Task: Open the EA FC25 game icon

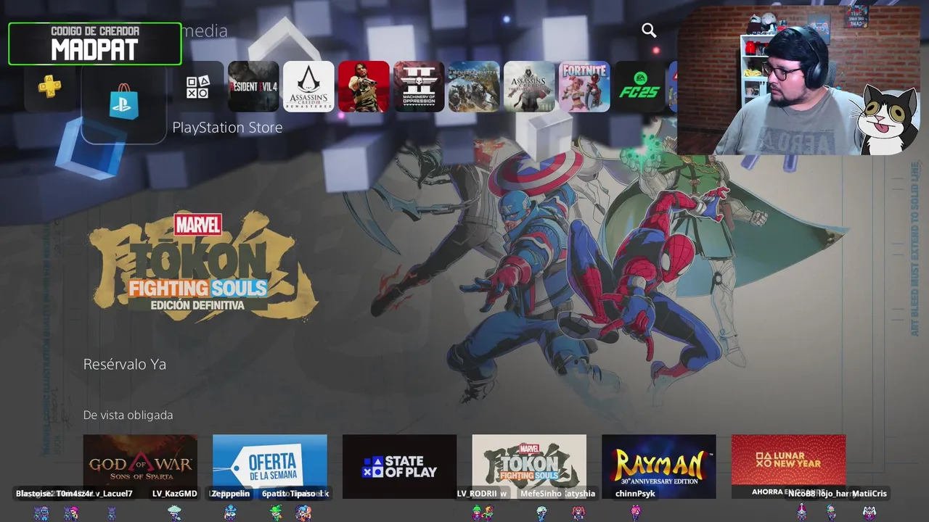Action: pos(639,87)
